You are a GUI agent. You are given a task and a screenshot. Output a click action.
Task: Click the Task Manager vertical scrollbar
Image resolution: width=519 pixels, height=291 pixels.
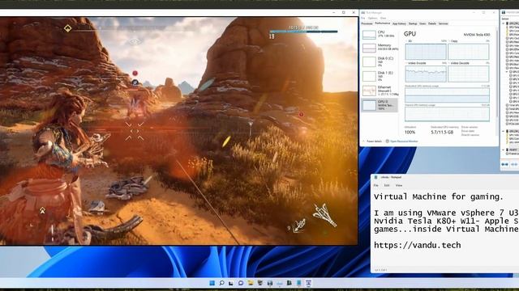point(496,73)
